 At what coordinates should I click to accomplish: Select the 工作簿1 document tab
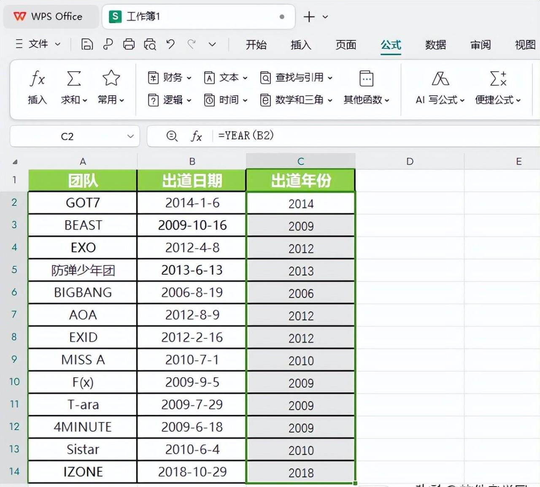tap(198, 16)
